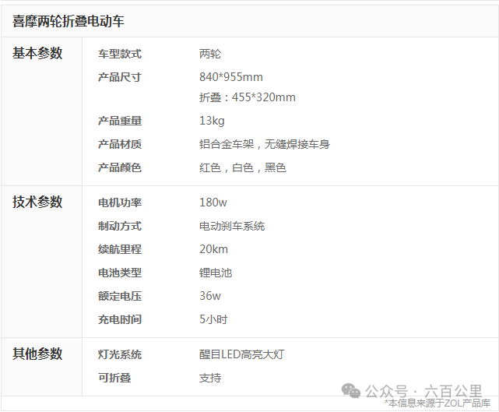Select the colors 红色，白色，黑色

243,167
